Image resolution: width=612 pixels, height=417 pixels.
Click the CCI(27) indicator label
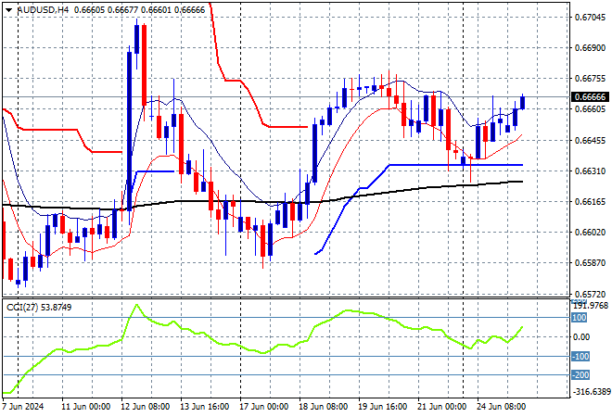pyautogui.click(x=23, y=307)
